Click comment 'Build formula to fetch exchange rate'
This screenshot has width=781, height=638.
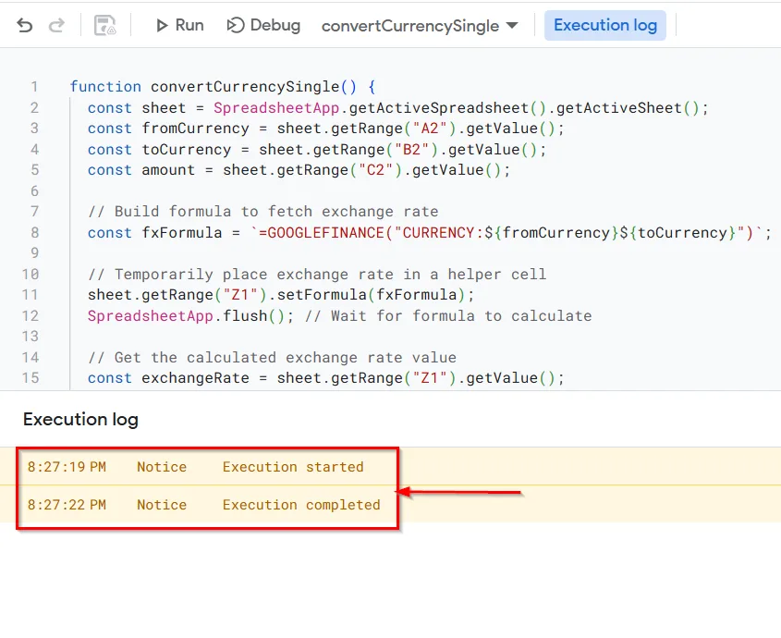(x=263, y=212)
